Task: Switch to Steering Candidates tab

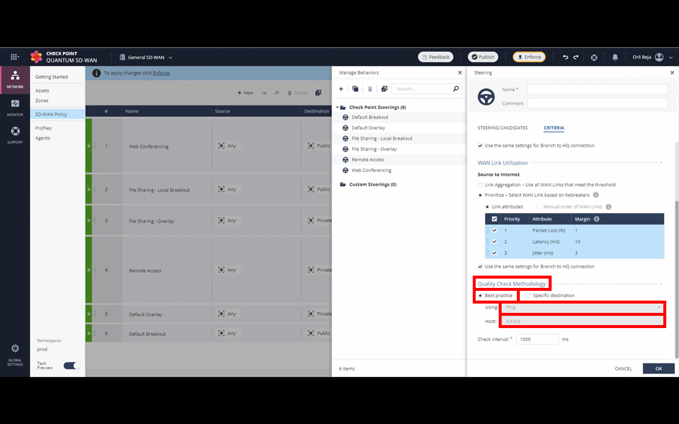Action: pos(503,128)
